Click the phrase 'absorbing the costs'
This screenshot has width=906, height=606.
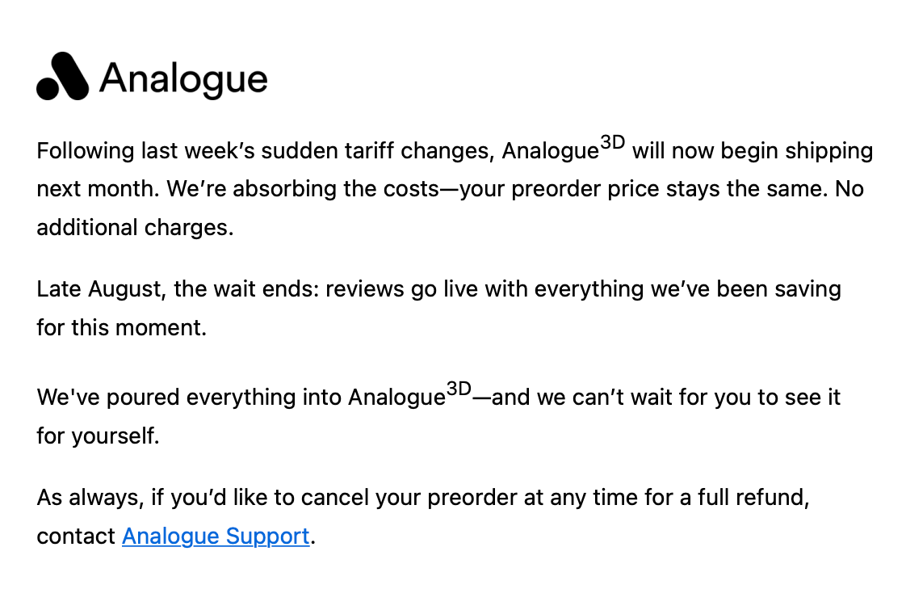(336, 189)
